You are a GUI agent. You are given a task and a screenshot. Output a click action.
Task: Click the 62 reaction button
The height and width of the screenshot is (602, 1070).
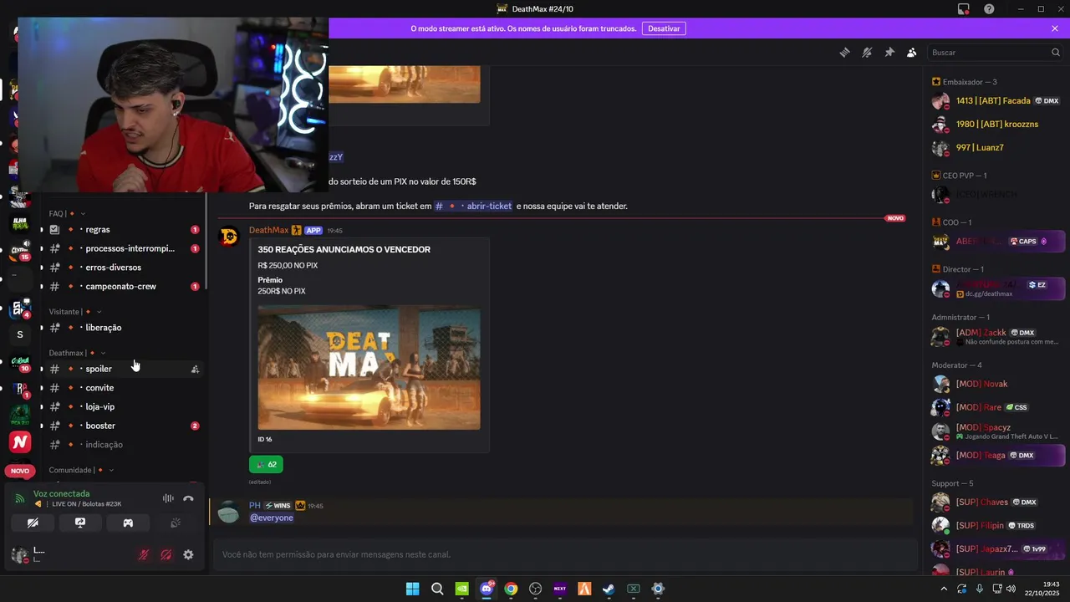tap(266, 464)
